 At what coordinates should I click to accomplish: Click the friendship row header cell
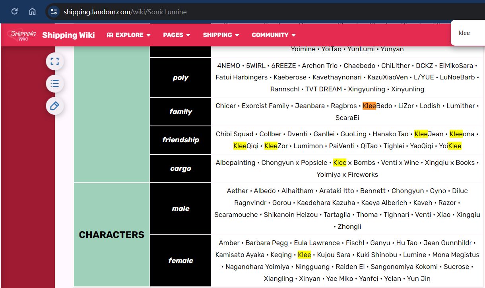pos(180,140)
